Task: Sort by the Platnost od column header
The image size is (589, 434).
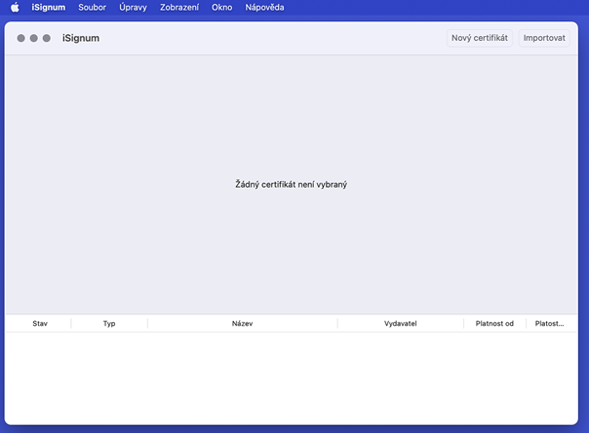Action: pos(494,323)
